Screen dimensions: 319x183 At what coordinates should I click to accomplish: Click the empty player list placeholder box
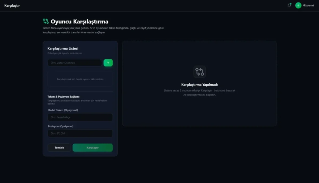[x=80, y=79]
